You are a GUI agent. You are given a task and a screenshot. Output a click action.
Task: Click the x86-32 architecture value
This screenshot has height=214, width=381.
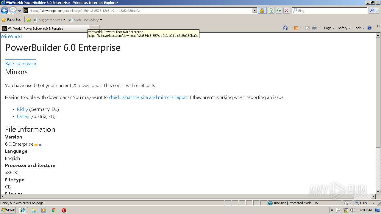[12, 172]
